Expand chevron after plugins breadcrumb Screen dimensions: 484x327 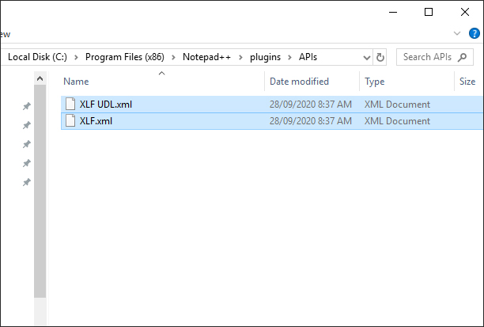[289, 58]
